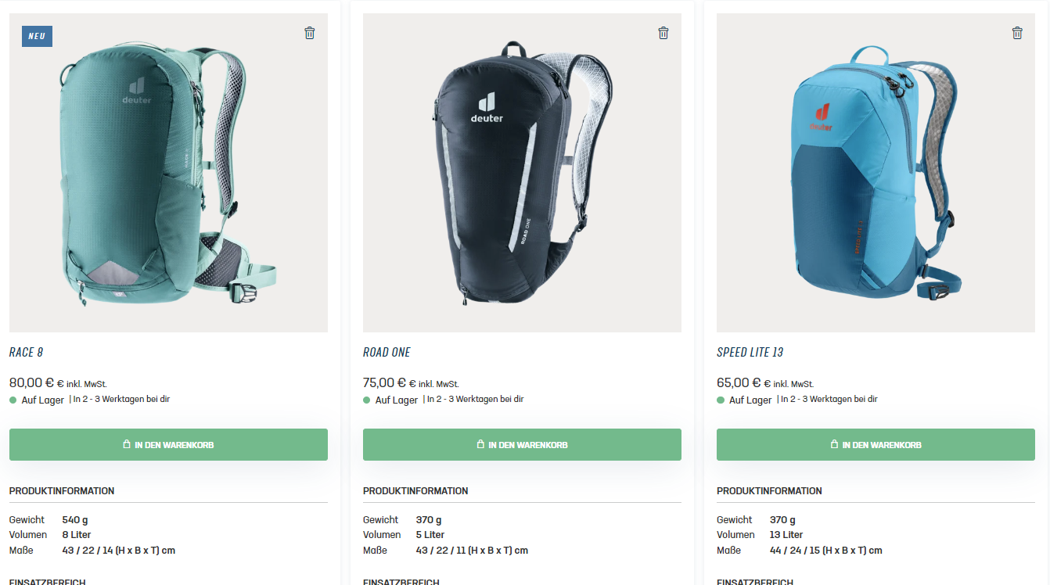
Task: Click green stock dot under Race 8 price
Action: coord(13,400)
